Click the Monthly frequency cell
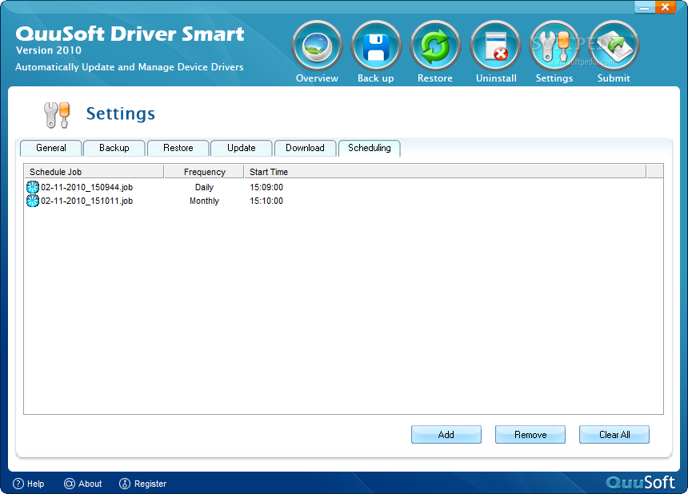This screenshot has height=494, width=688. coord(204,201)
